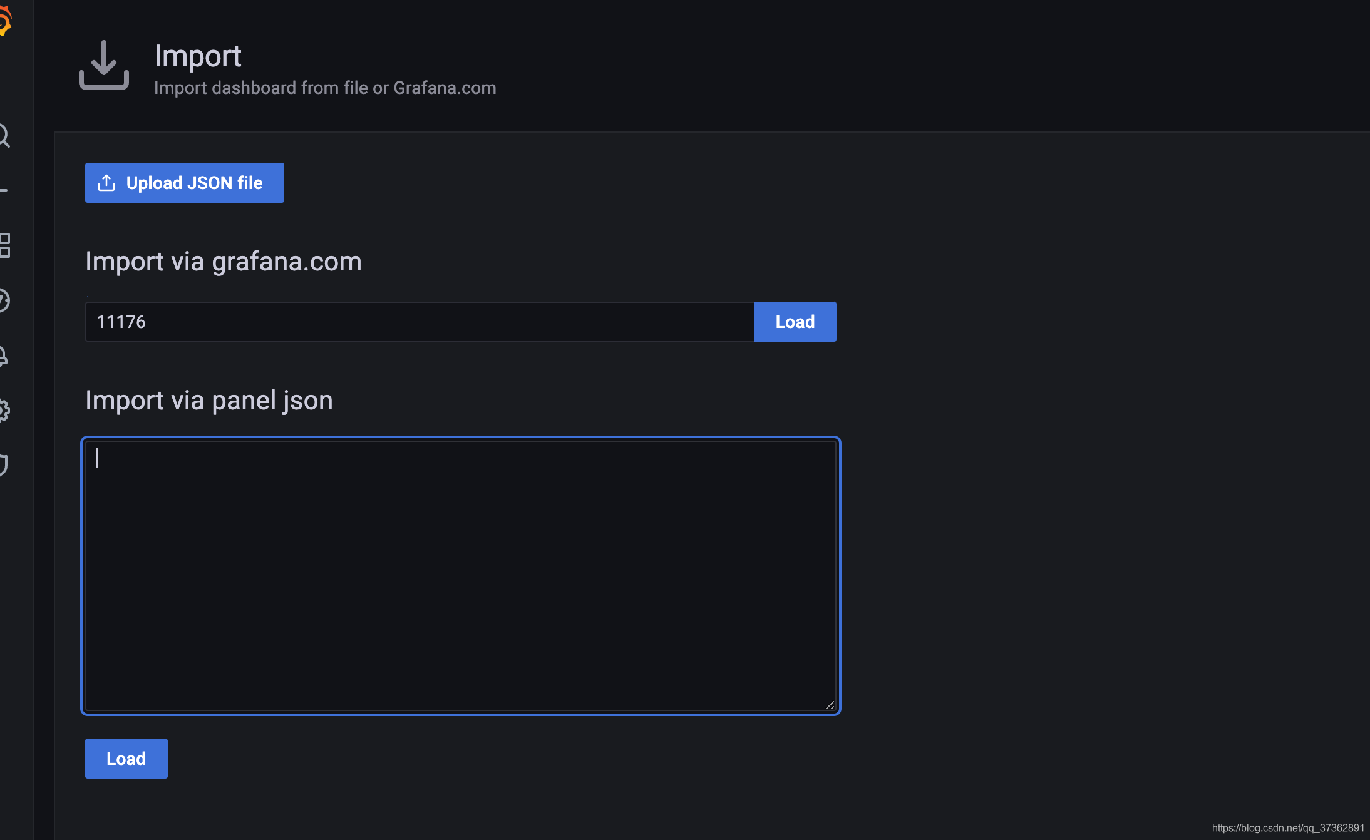Viewport: 1370px width, 840px height.
Task: Click 'Import via panel json' heading
Action: 209,401
